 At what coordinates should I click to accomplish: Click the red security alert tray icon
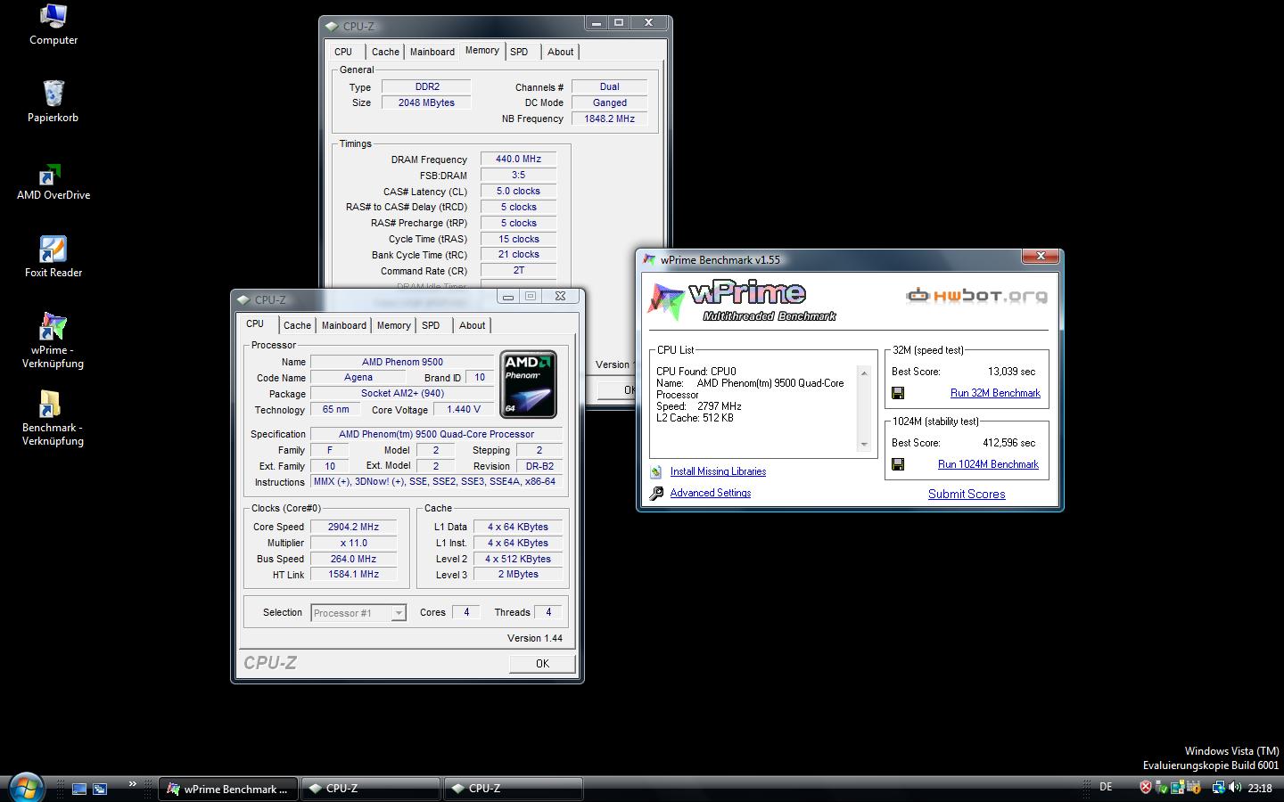[x=1146, y=788]
